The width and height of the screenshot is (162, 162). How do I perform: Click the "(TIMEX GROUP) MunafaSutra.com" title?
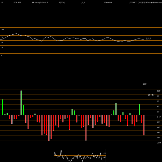[146, 3]
